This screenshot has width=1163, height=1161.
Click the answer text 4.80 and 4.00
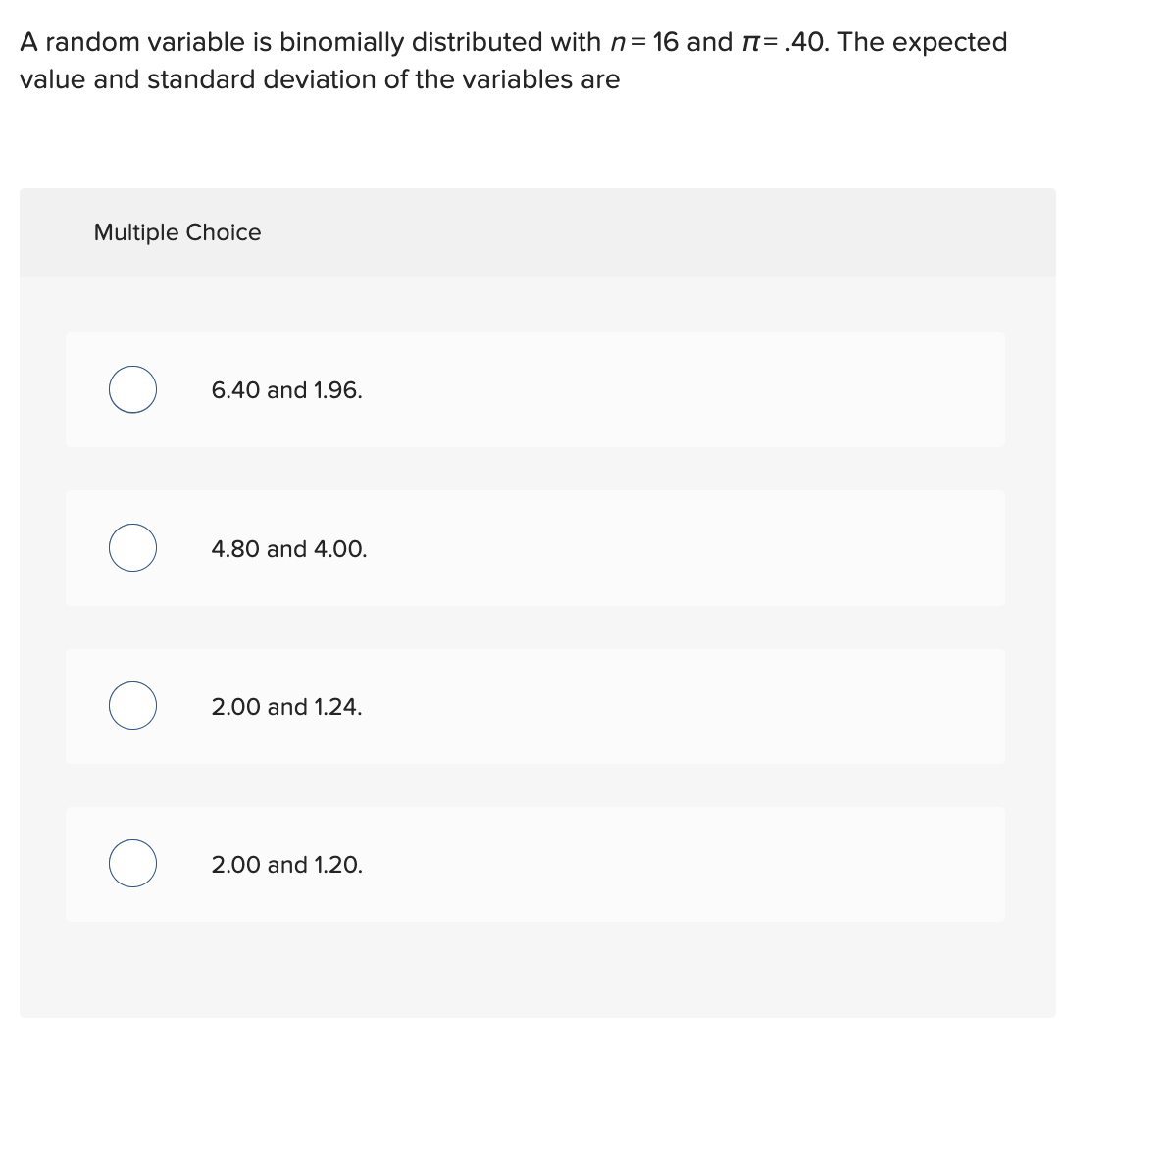pyautogui.click(x=288, y=549)
